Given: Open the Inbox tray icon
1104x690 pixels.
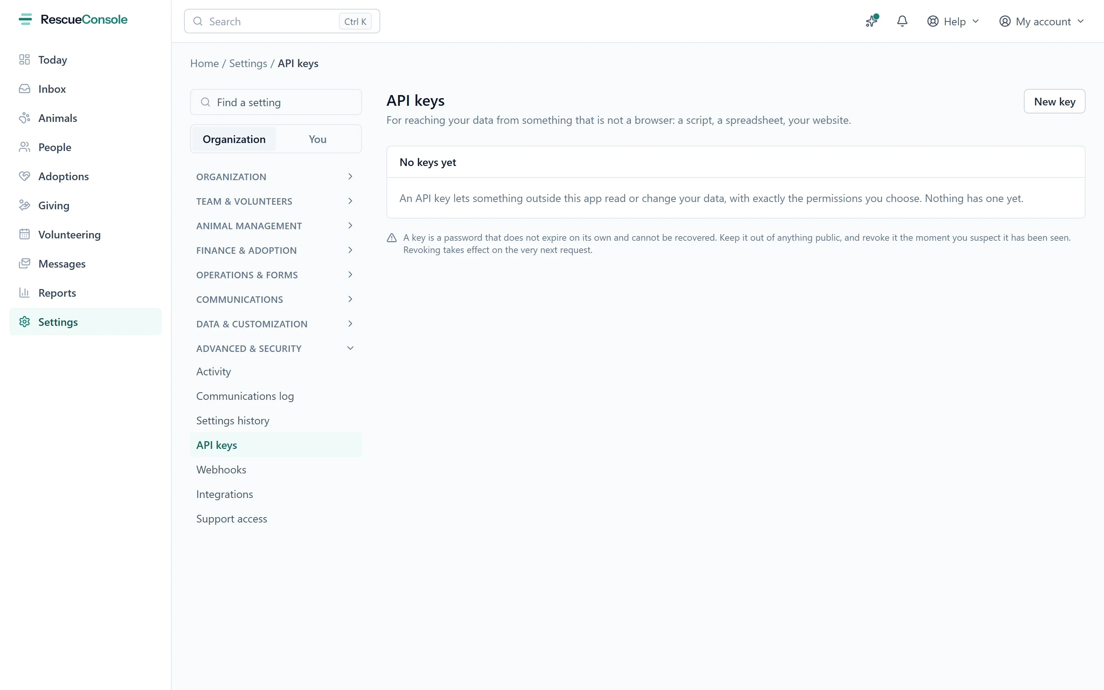Looking at the screenshot, I should (25, 89).
